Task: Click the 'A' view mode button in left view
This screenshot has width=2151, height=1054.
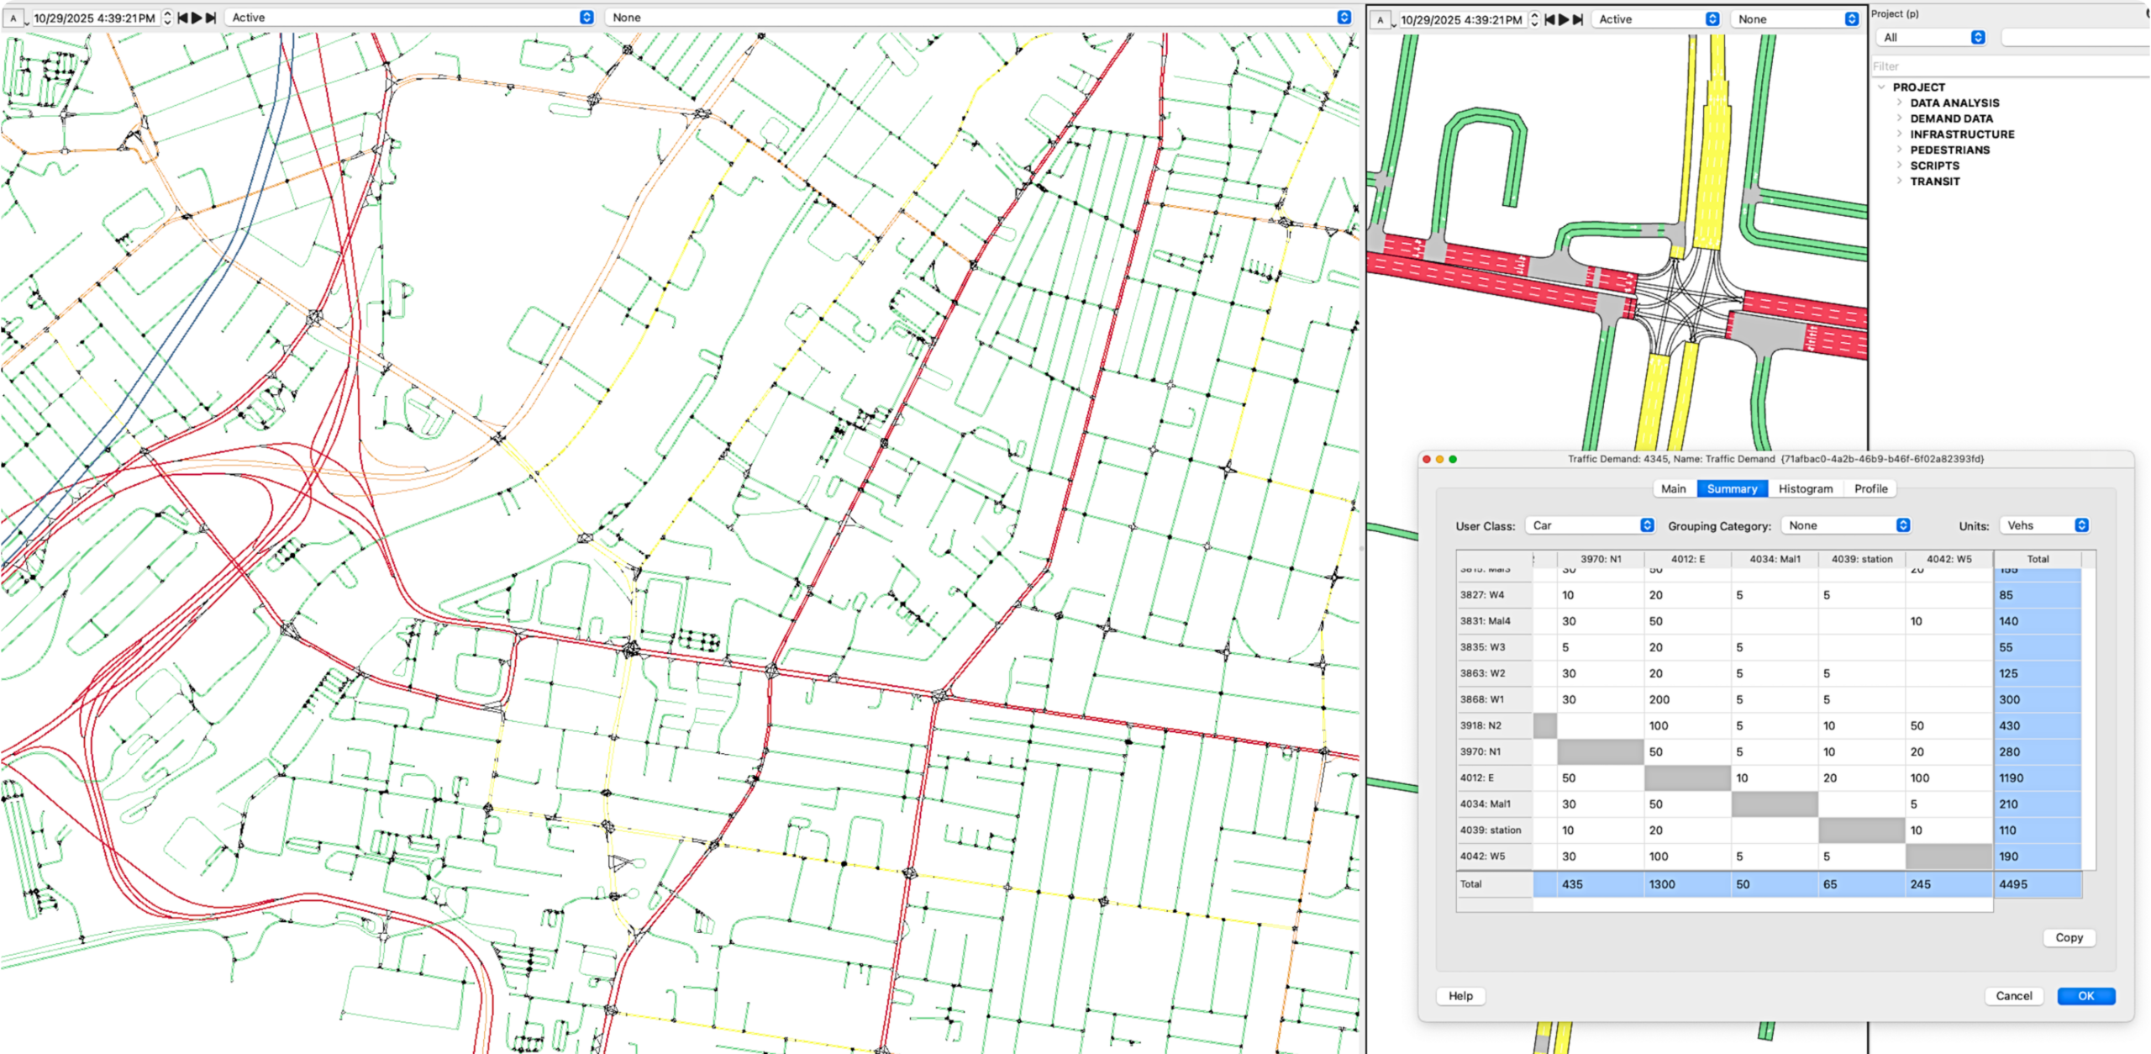Action: click(13, 18)
